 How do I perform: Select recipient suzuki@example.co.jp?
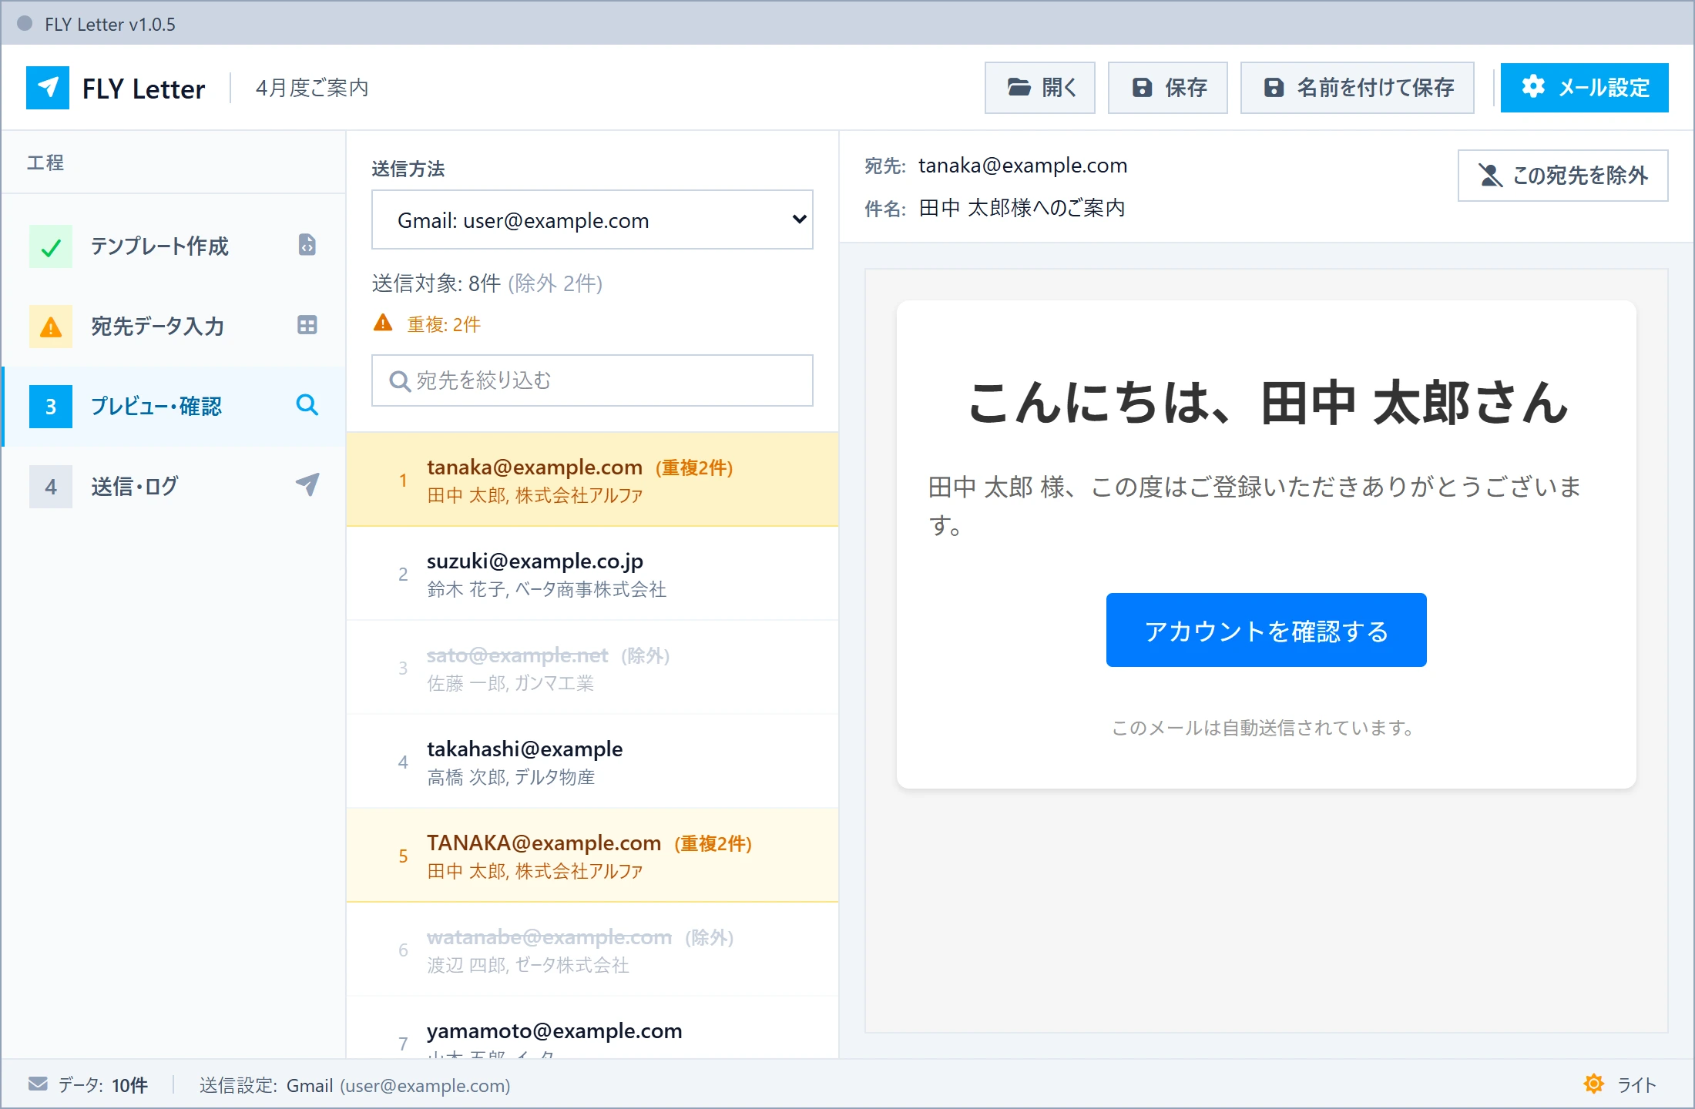click(x=592, y=574)
